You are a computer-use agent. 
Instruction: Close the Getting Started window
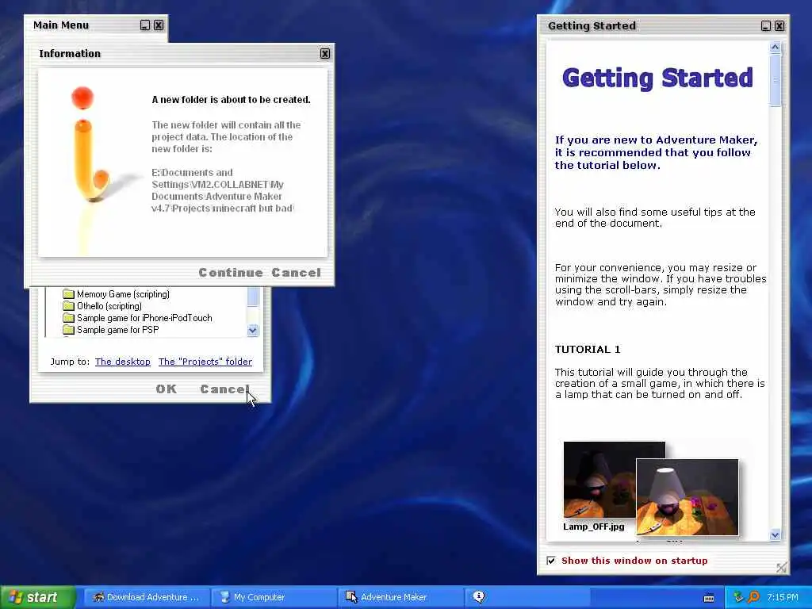pos(779,26)
